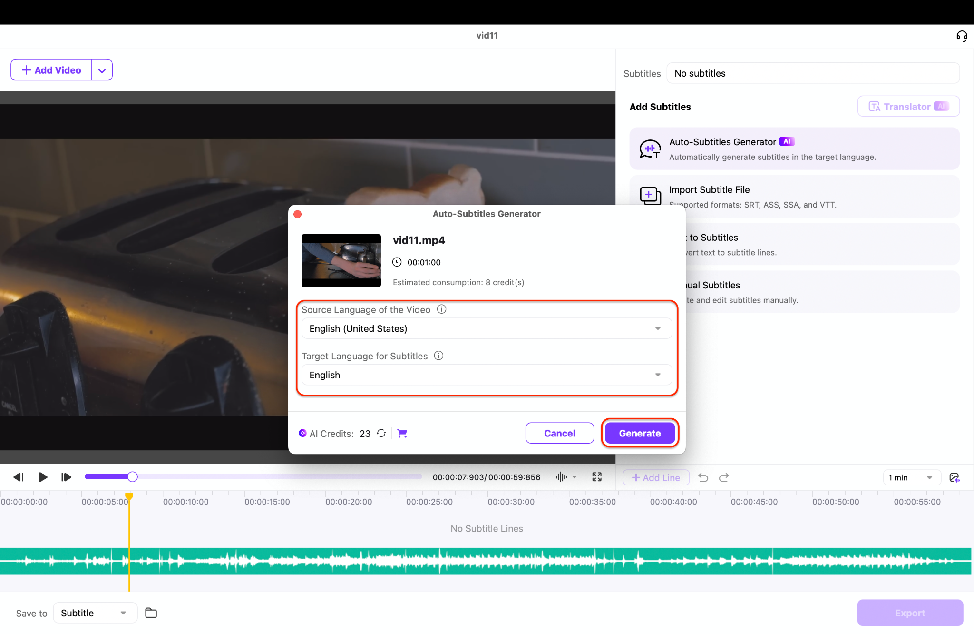
Task: Click the audio waveform icon
Action: point(561,477)
